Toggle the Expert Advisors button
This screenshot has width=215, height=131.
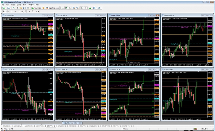[x=52, y=8]
